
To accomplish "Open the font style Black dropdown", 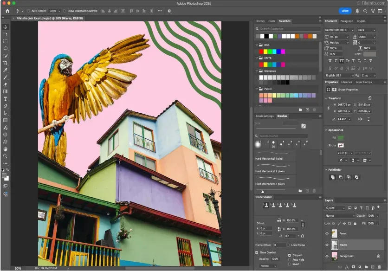I will (x=367, y=30).
